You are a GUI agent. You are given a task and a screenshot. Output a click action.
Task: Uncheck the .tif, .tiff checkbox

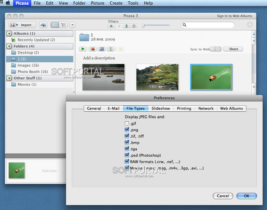tap(127, 136)
